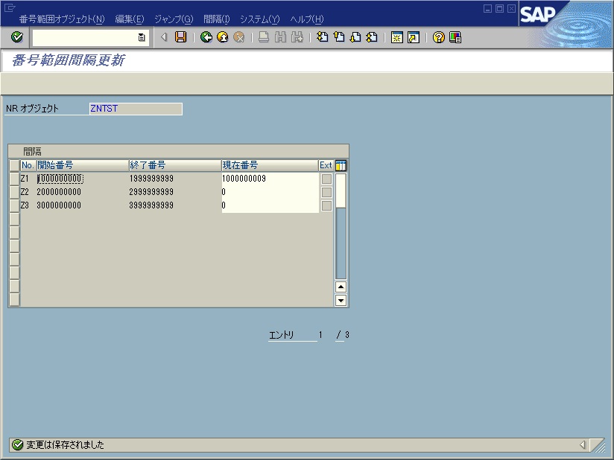
Task: Toggle the Ext checkbox for interval Z3
Action: (326, 205)
